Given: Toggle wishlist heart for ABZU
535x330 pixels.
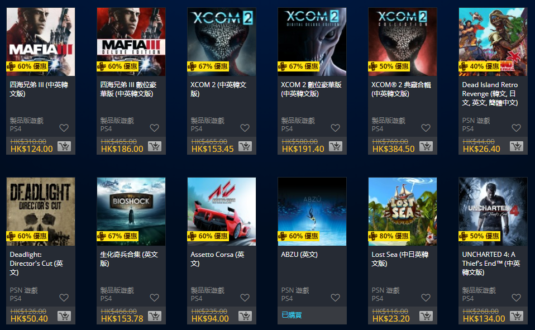Looking at the screenshot, I should pos(336,298).
